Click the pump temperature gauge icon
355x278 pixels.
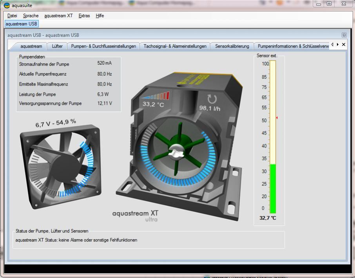(155, 96)
